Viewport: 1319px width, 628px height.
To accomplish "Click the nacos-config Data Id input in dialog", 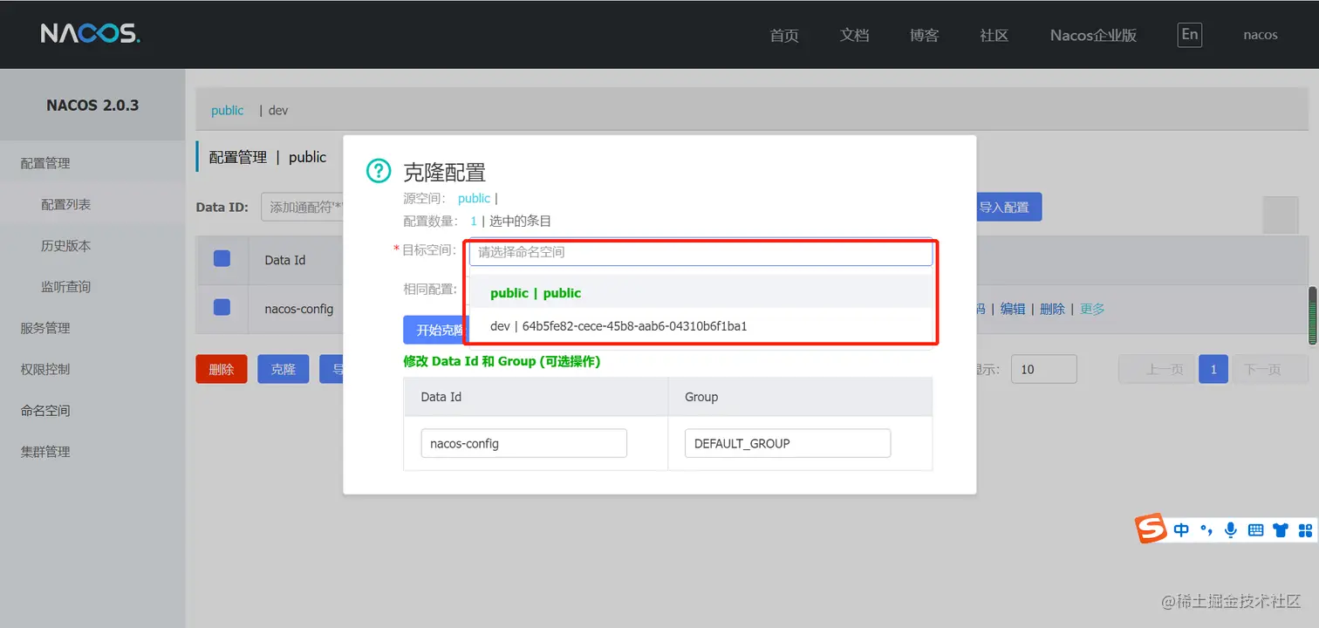I will [523, 443].
